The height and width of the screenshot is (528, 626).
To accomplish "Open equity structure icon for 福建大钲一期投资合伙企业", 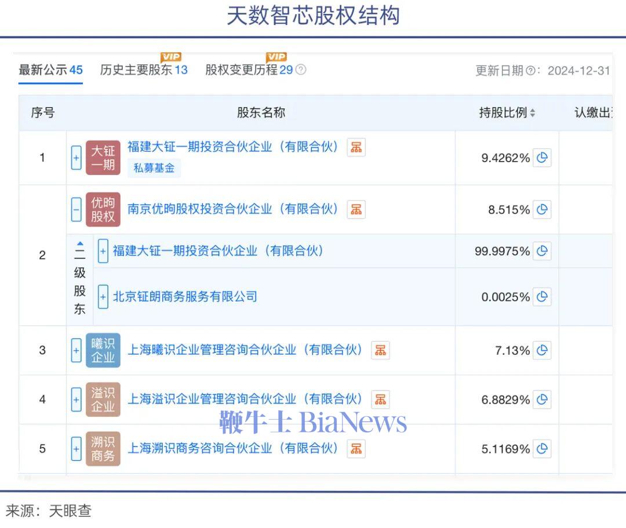I will [x=356, y=147].
